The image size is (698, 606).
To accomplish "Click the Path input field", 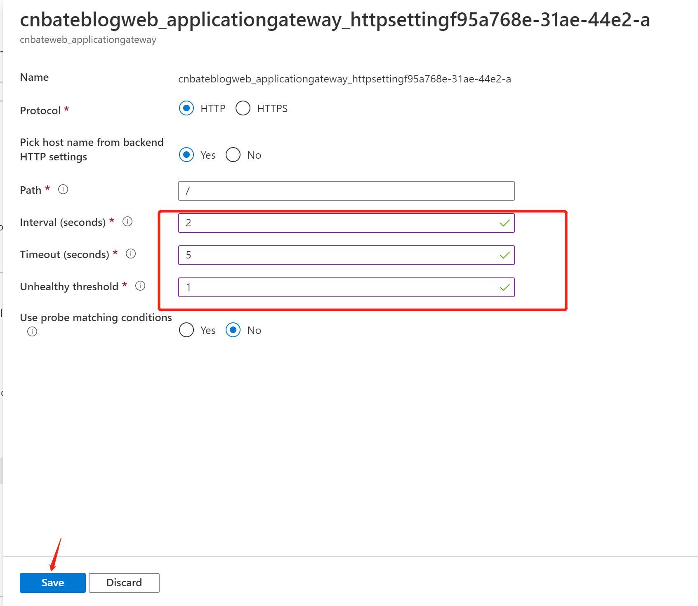I will pos(346,190).
